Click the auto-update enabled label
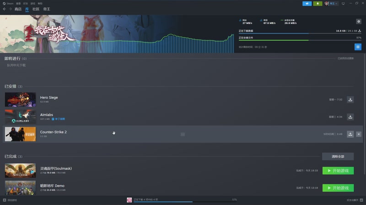The height and width of the screenshot is (205, 366). (345, 58)
